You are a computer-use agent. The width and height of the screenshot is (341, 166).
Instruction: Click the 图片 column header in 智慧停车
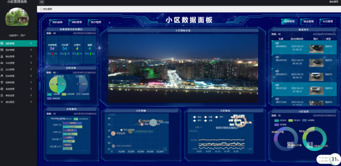click(316, 39)
